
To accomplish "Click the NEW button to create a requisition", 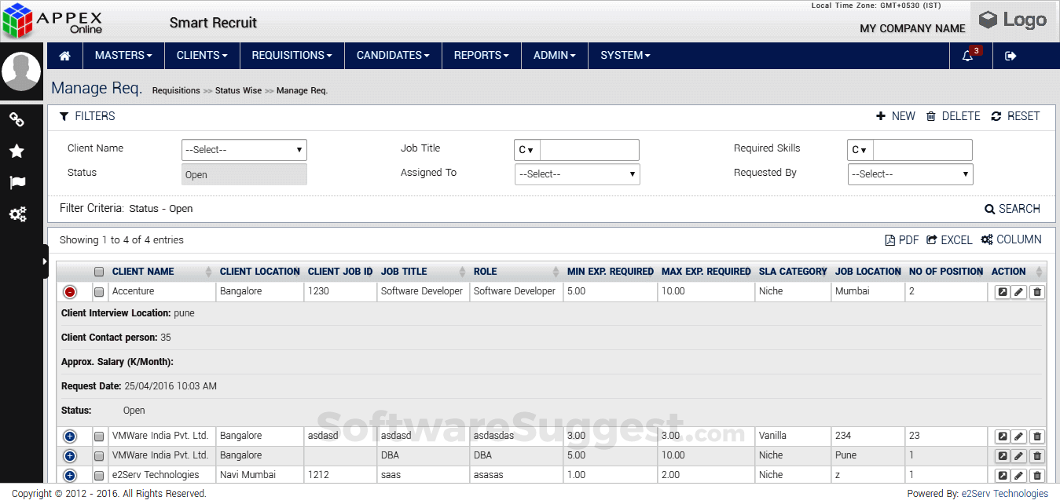I will 896,115.
